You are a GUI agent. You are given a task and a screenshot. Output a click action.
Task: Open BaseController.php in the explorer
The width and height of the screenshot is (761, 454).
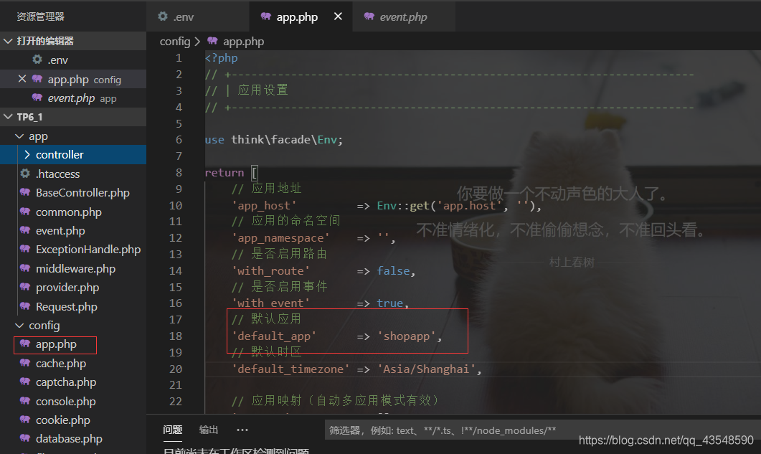pyautogui.click(x=72, y=192)
